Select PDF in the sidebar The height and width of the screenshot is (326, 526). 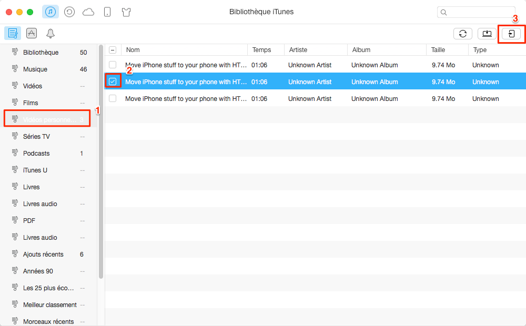click(48, 220)
